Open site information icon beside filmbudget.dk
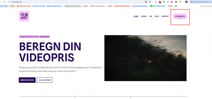 pyautogui.click(x=9, y=2)
